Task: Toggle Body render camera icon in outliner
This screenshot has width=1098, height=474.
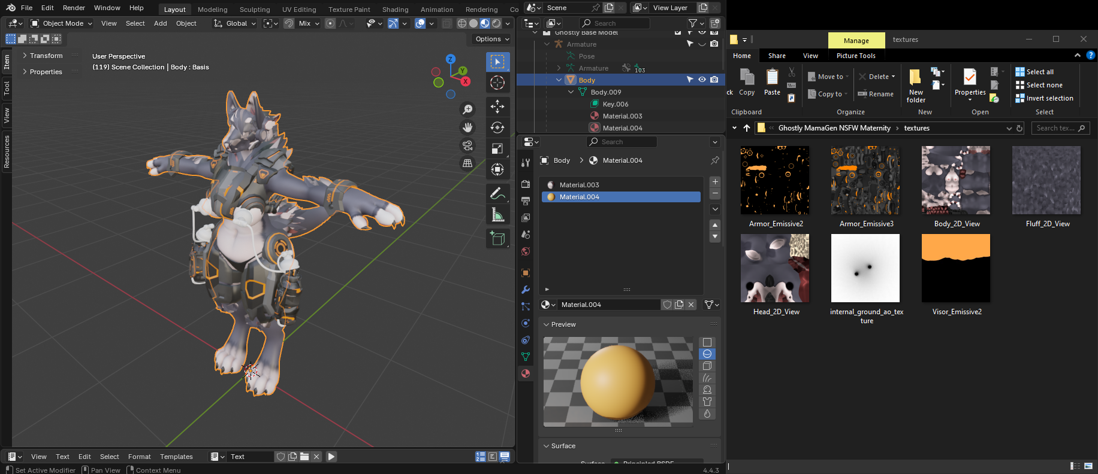Action: [x=714, y=80]
